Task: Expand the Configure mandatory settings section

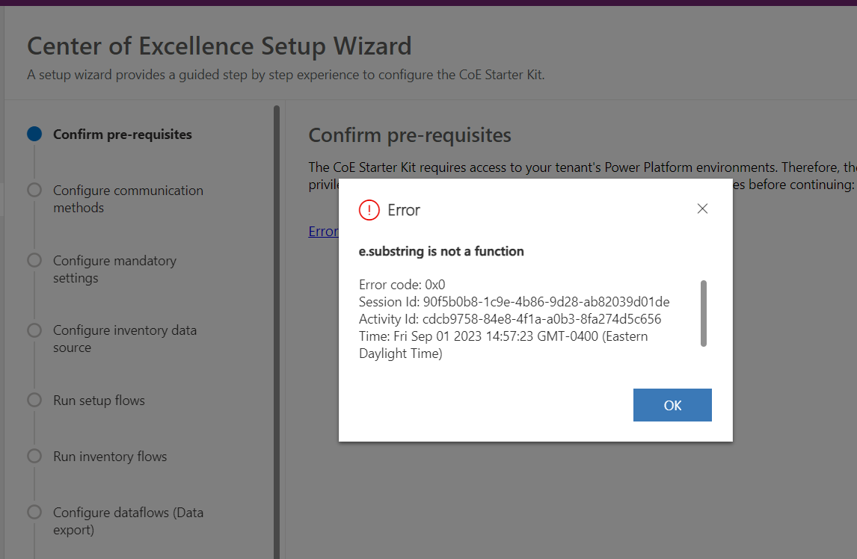Action: tap(114, 269)
